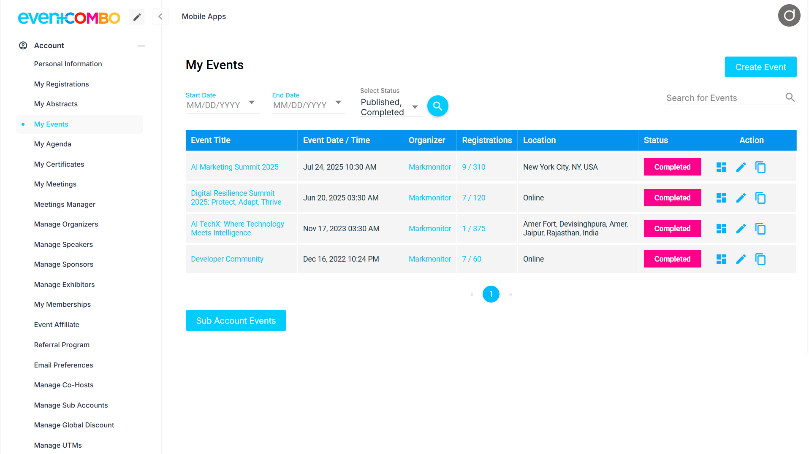Collapse the Account section in sidebar
809x454 pixels.
pos(141,46)
